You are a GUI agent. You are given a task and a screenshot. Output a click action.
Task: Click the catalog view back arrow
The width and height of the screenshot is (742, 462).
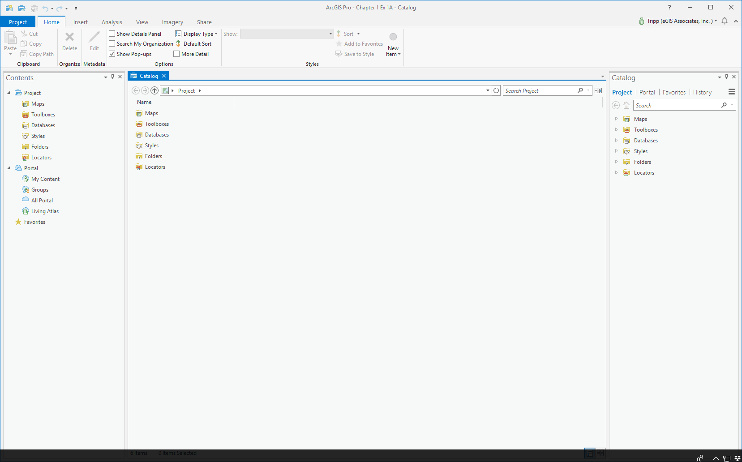tap(136, 90)
